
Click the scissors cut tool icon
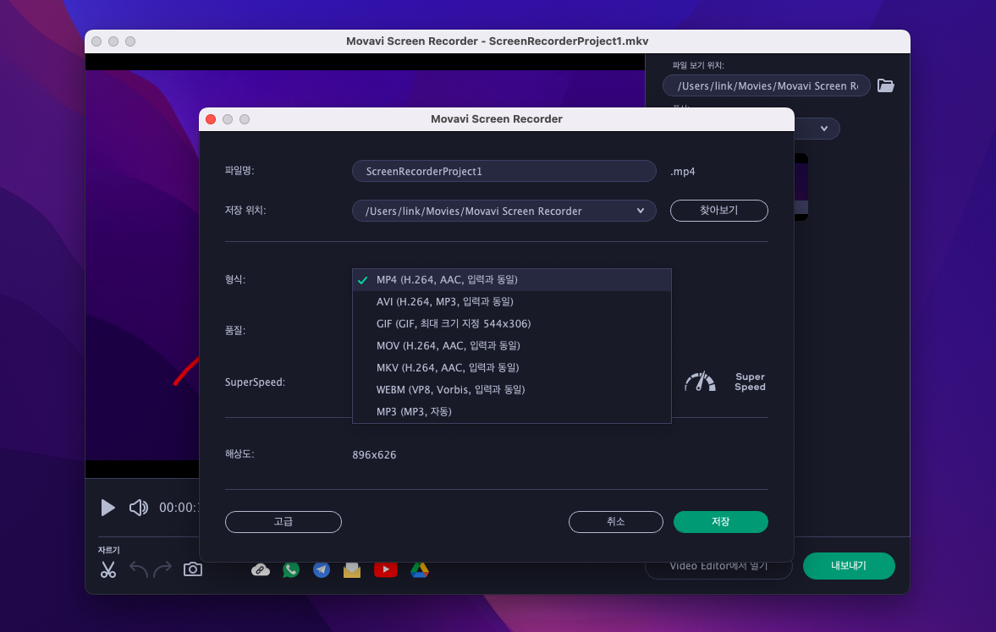click(108, 569)
